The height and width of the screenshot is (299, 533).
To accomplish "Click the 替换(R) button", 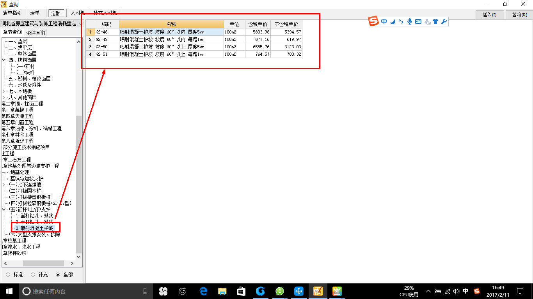I will tap(519, 15).
